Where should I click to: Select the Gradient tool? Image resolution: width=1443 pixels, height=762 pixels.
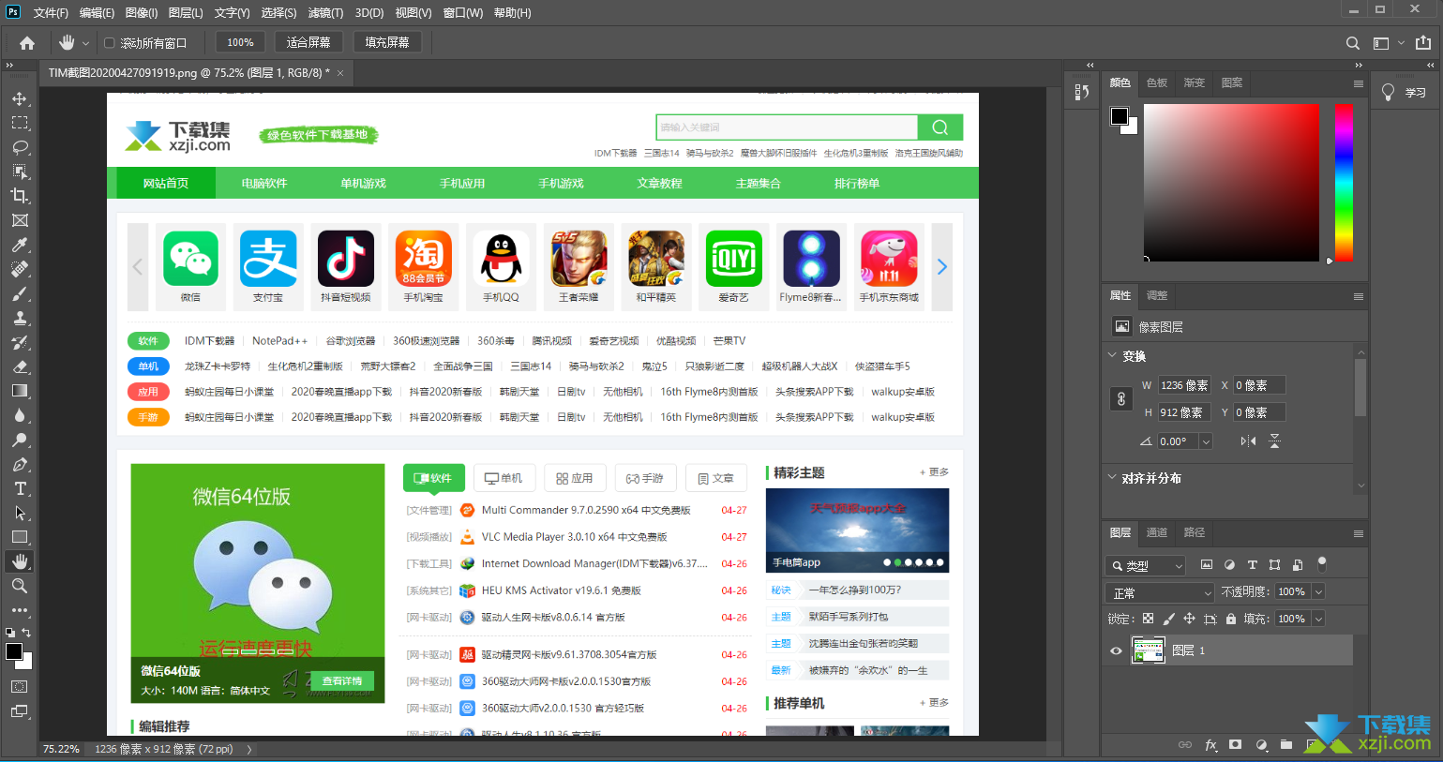click(x=20, y=391)
